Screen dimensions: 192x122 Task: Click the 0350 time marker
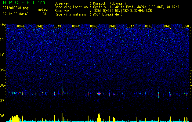185,26
